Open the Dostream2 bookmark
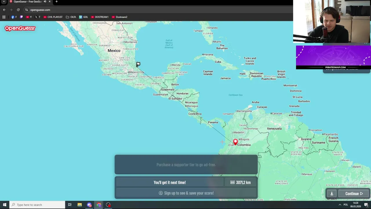Viewport: 371px width, 209px height. tap(119, 17)
